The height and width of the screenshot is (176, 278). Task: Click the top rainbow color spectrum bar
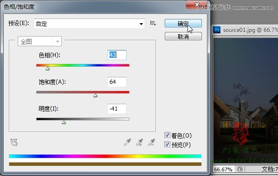[105, 156]
